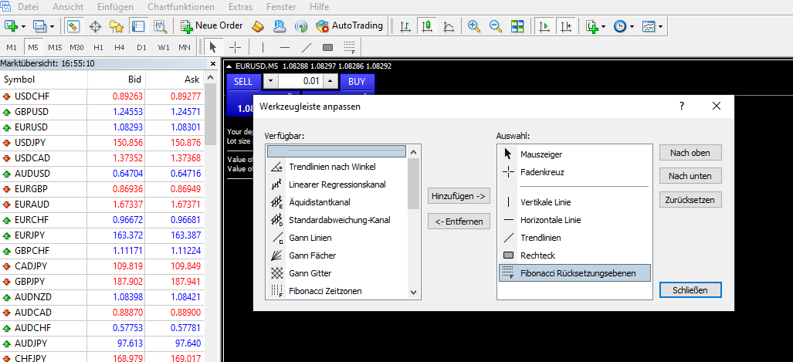Switch timeframe to H4
Image resolution: width=793 pixels, height=362 pixels.
click(x=120, y=48)
